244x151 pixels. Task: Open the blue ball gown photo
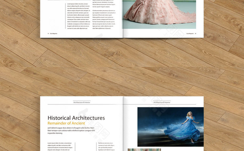(170, 127)
